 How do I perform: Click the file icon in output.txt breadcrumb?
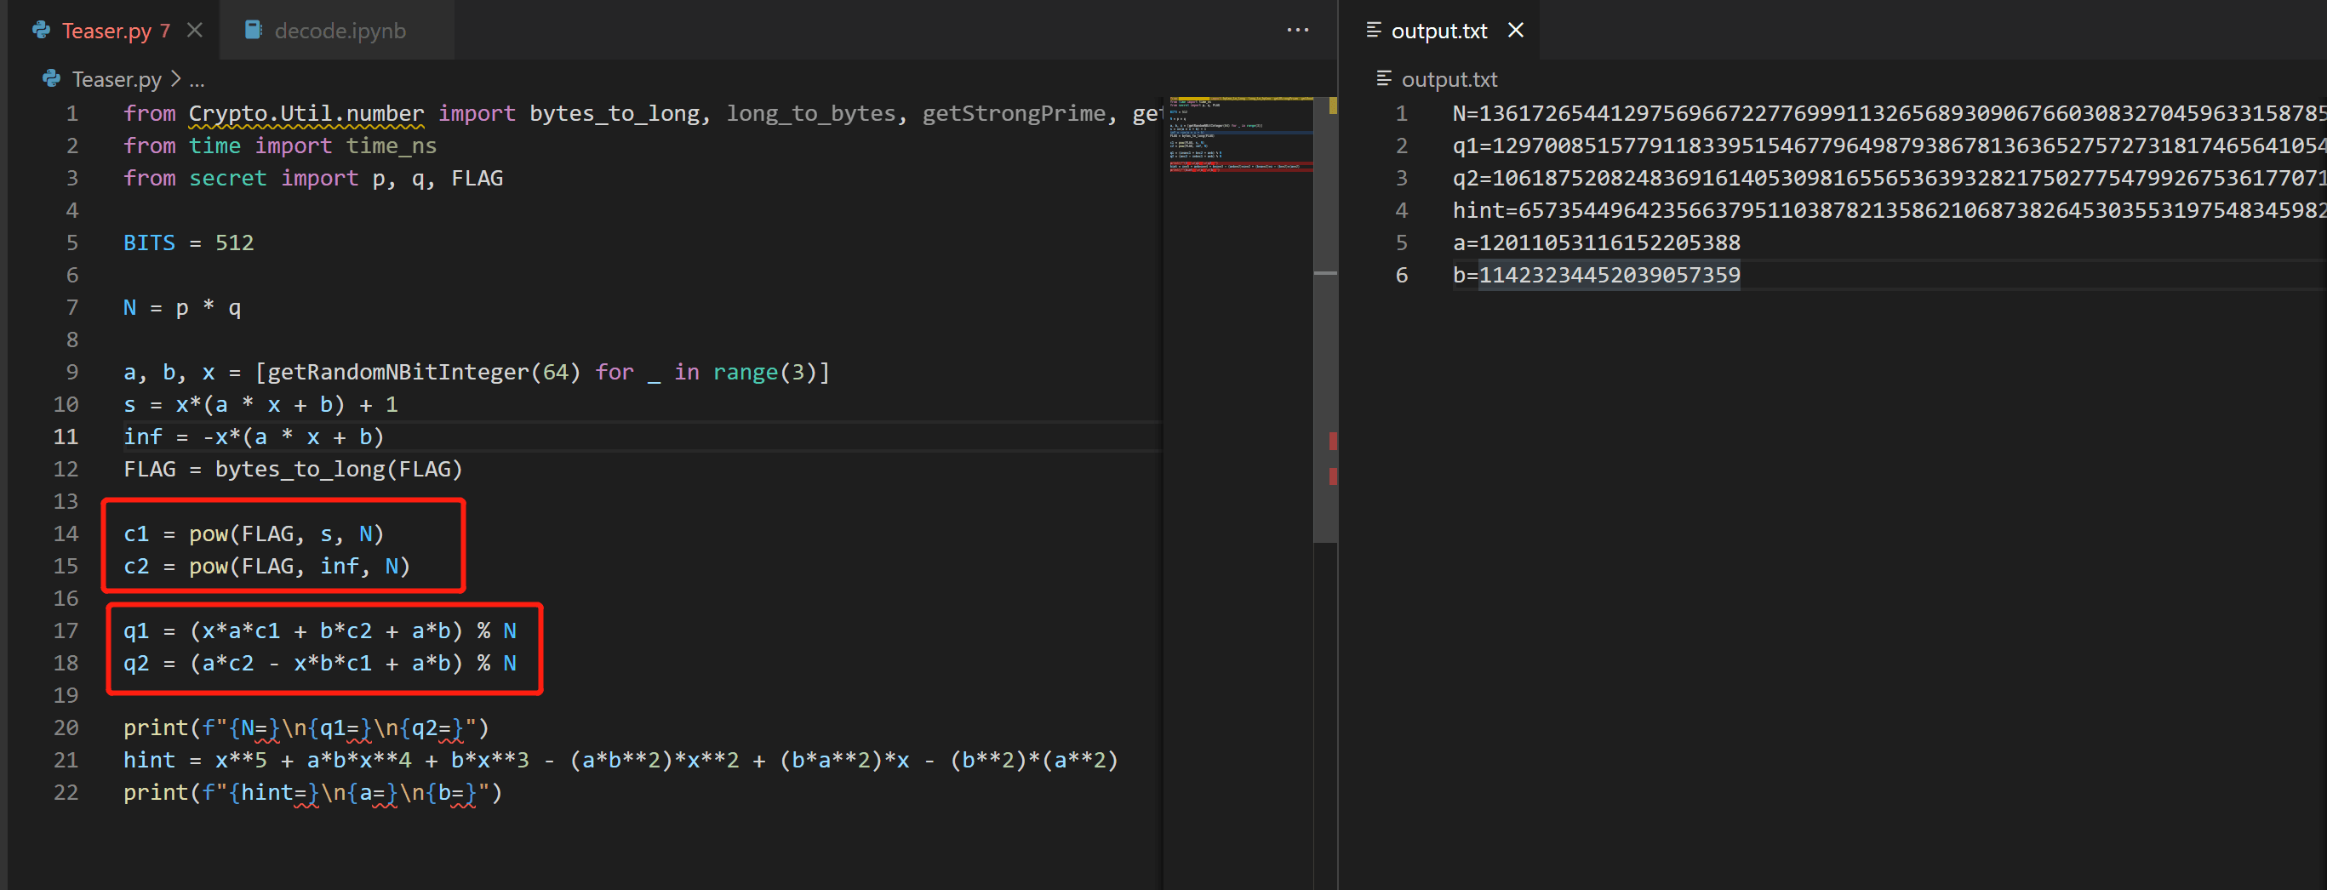click(x=1383, y=79)
